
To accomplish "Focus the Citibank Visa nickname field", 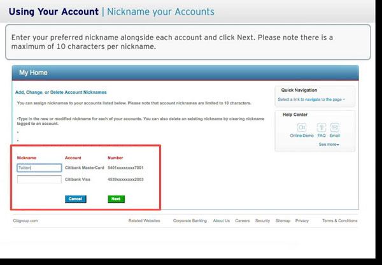I will pyautogui.click(x=39, y=180).
